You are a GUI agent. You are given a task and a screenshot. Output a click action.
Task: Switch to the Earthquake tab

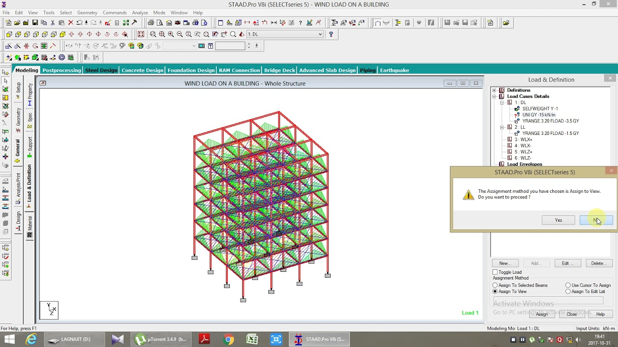click(394, 70)
